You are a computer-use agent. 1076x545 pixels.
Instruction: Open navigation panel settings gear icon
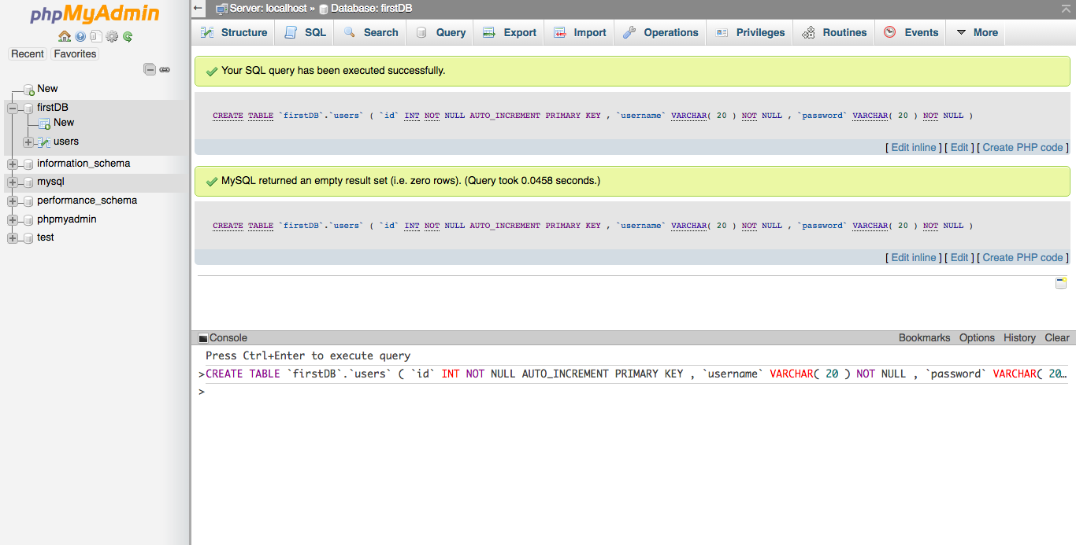(112, 36)
